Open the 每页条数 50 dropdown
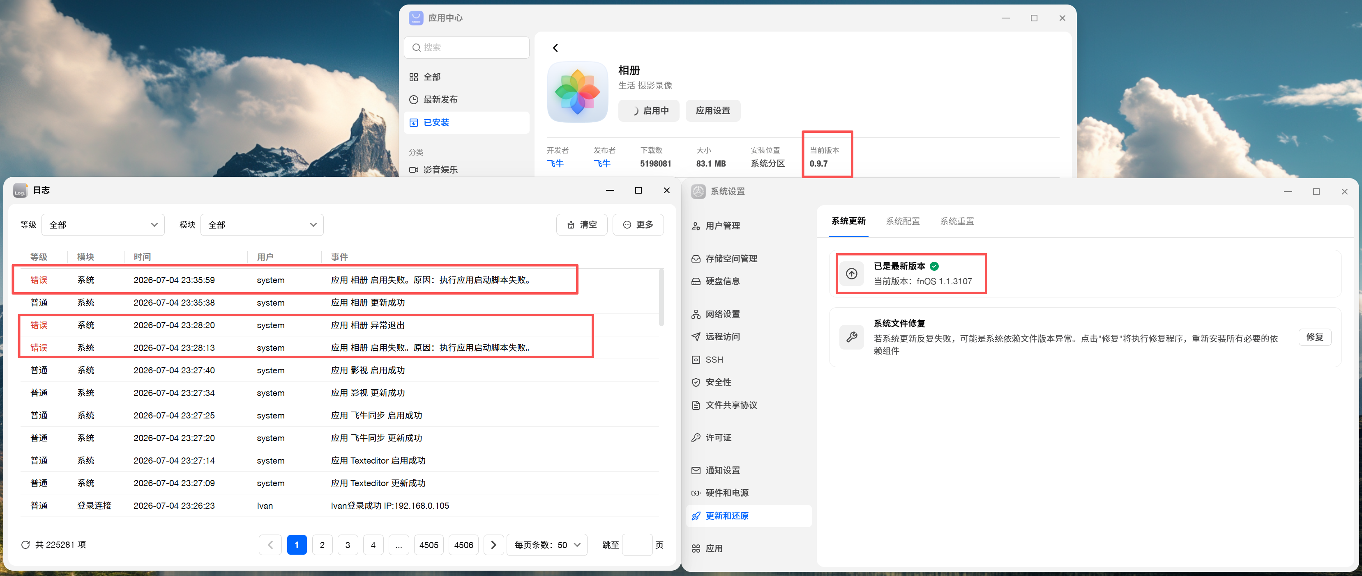Image resolution: width=1362 pixels, height=576 pixels. [x=547, y=545]
